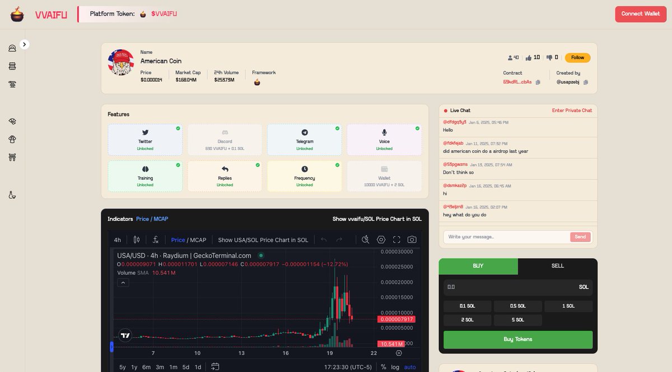This screenshot has height=372, width=672.
Task: Open the Training feature card
Action: coord(145,176)
